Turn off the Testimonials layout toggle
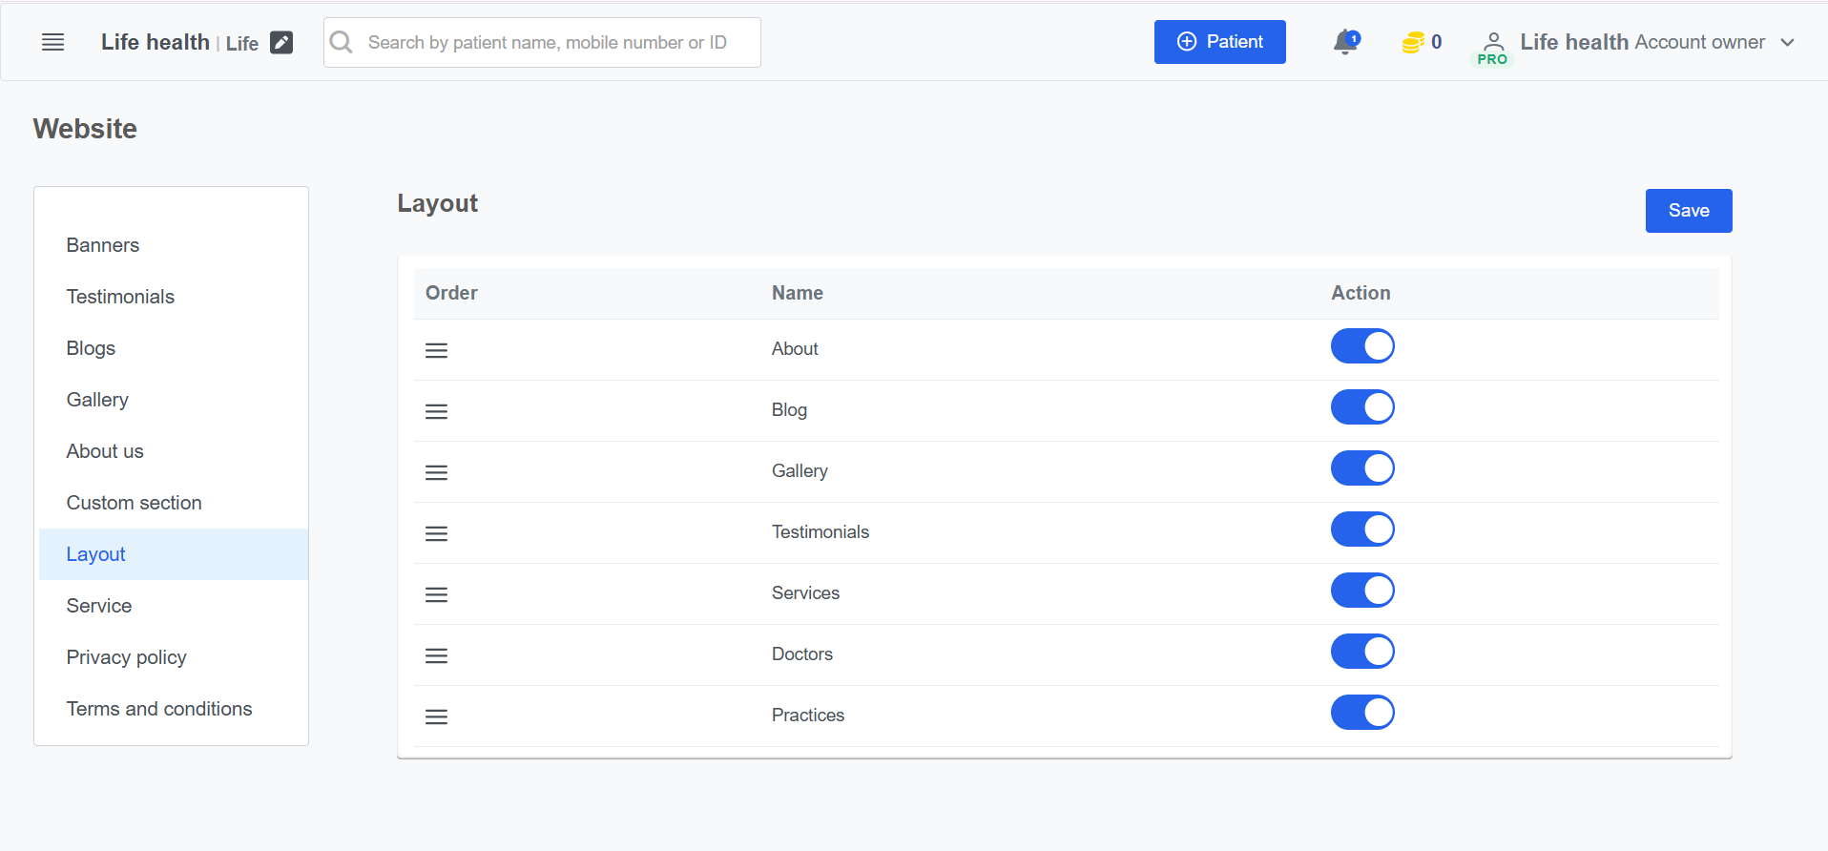The image size is (1828, 851). click(x=1362, y=529)
